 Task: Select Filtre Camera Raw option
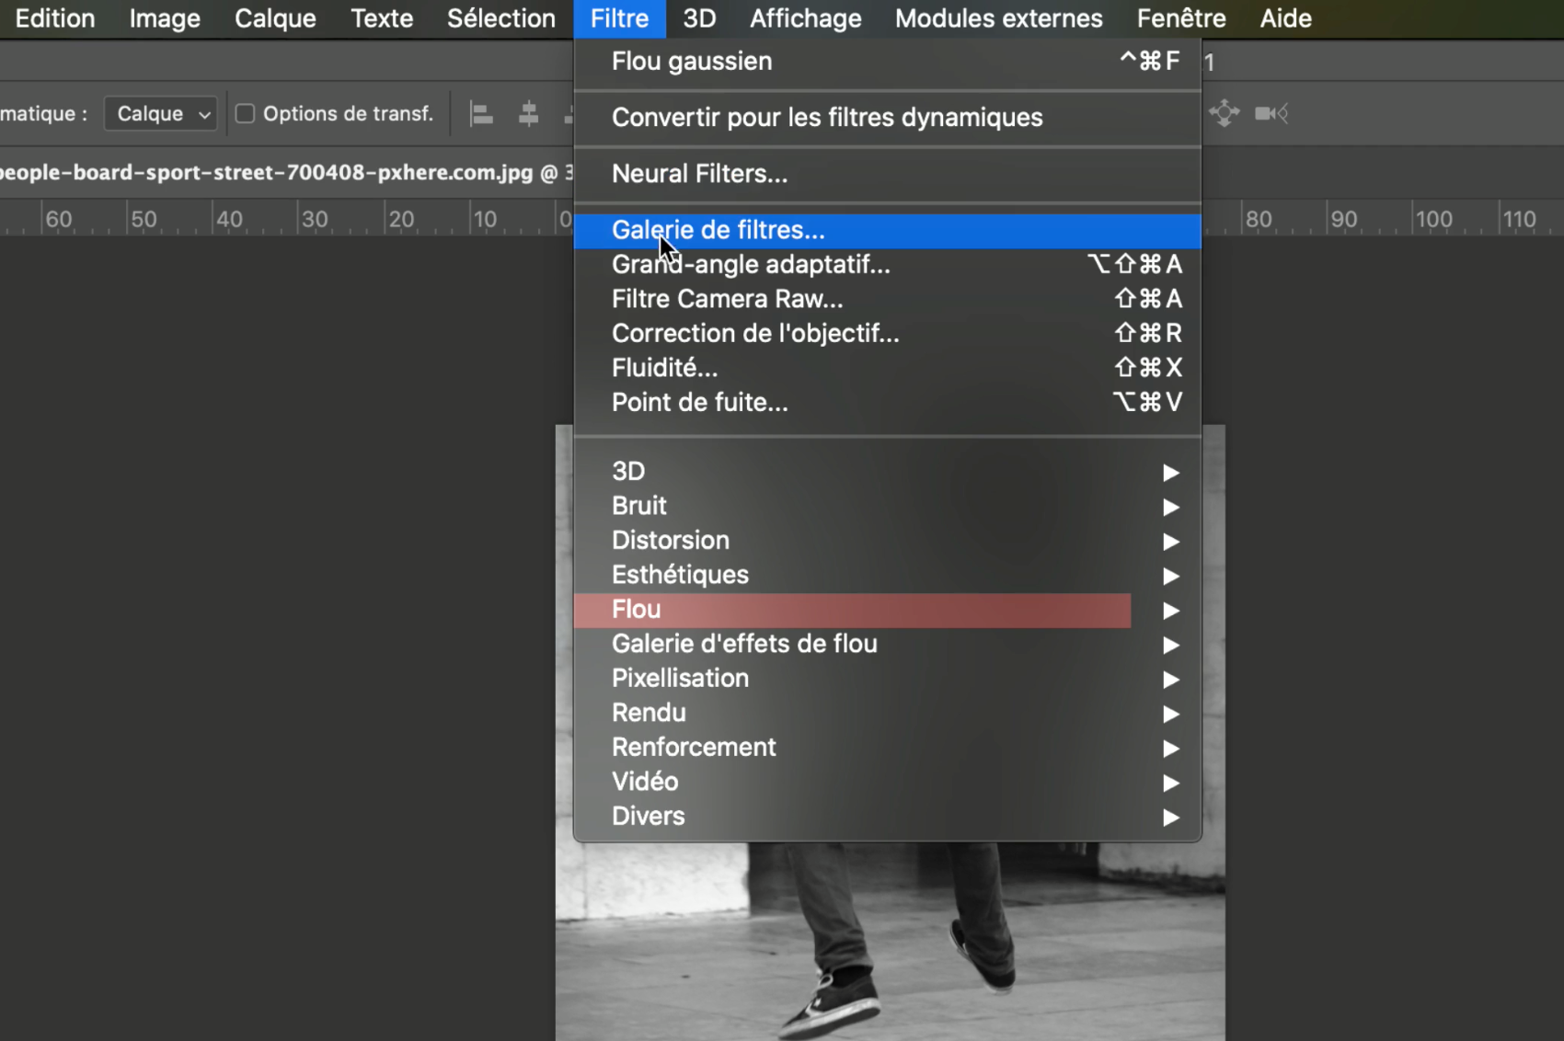888,300
